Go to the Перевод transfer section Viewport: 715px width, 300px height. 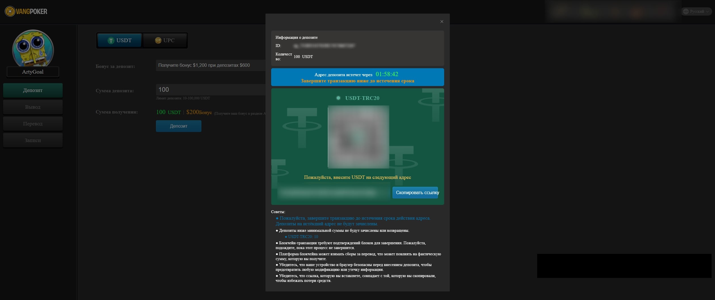tap(33, 124)
